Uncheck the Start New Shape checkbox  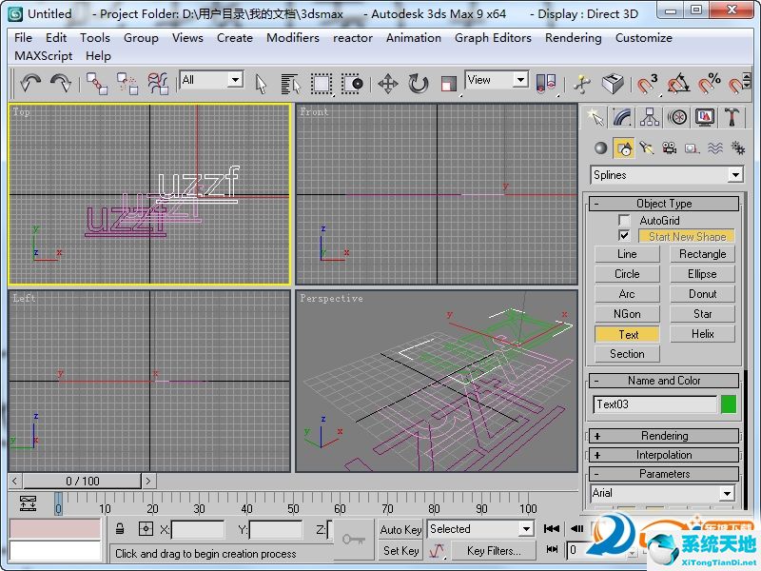[x=624, y=236]
